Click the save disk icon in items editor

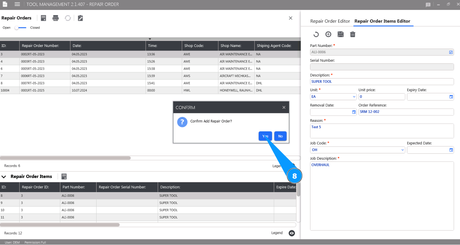pyautogui.click(x=340, y=34)
